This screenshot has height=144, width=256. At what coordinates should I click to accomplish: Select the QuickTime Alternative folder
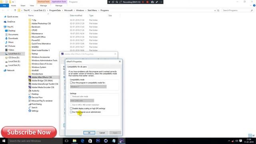click(41, 44)
